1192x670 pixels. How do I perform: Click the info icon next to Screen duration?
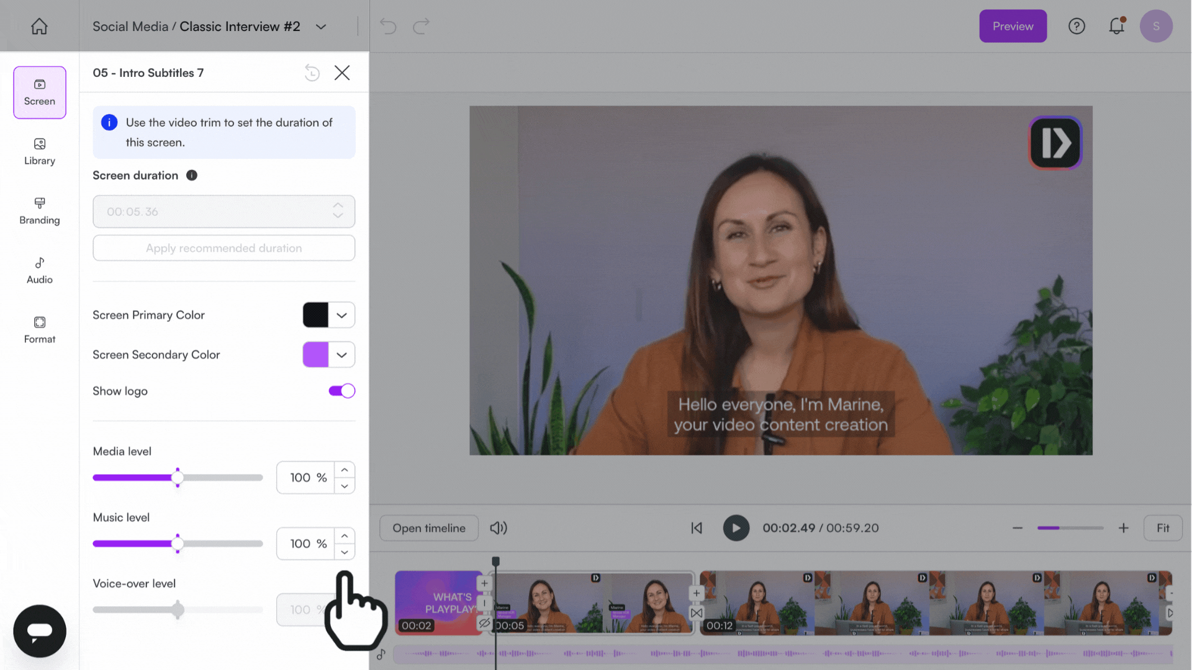pos(192,176)
